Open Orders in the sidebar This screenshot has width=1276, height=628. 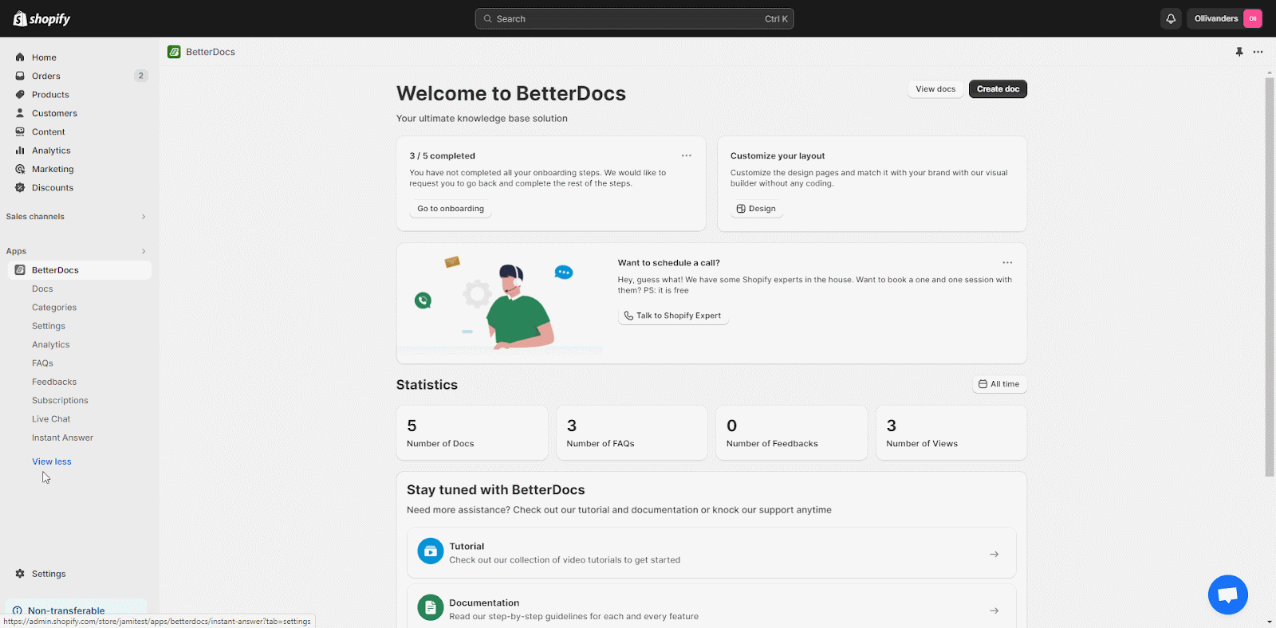pos(46,76)
